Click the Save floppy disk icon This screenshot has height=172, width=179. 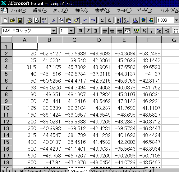[20, 20]
